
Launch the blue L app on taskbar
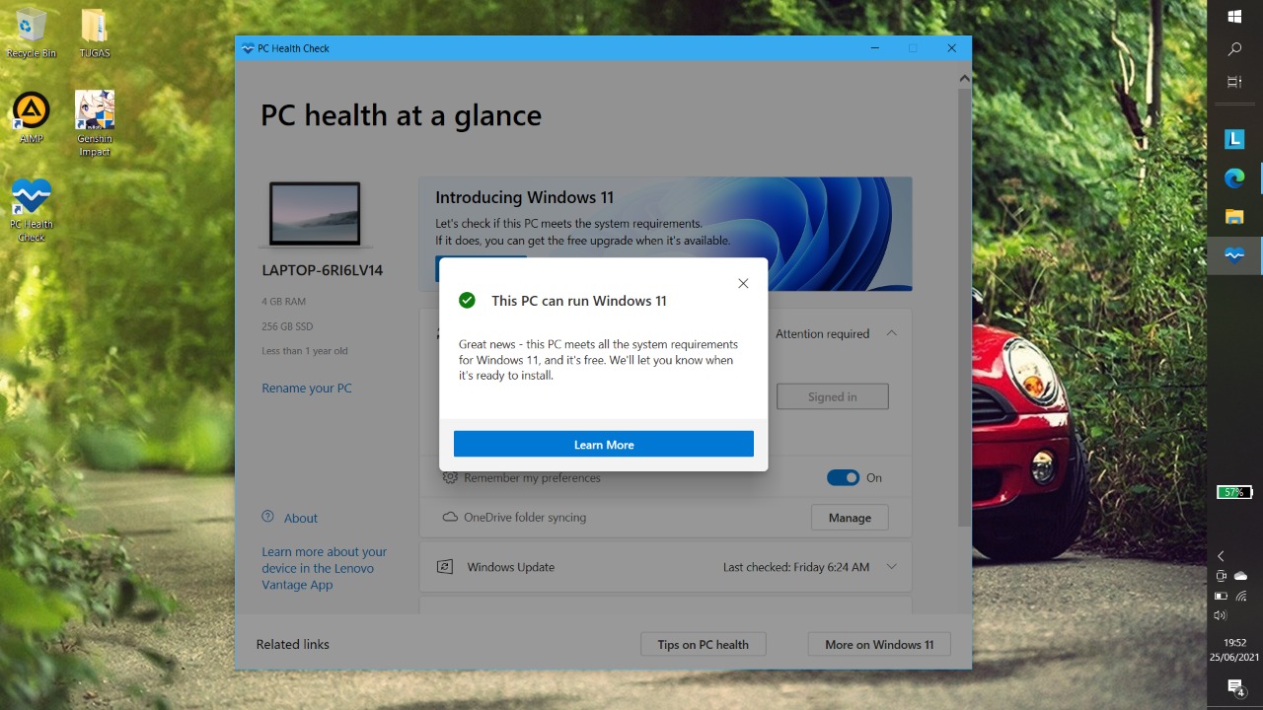[x=1234, y=140]
